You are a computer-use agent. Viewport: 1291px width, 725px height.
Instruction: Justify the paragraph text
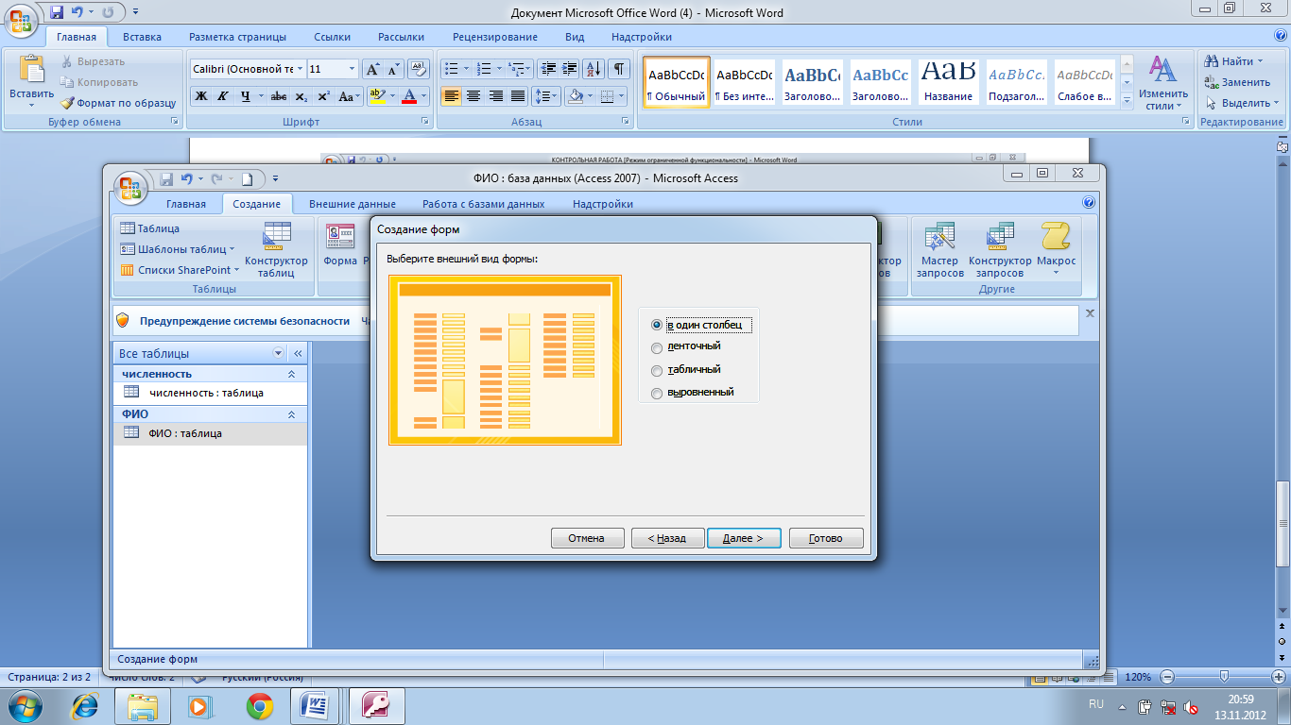tap(518, 96)
